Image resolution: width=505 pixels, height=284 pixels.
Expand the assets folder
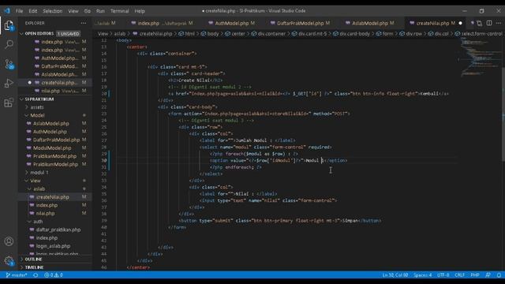point(37,107)
